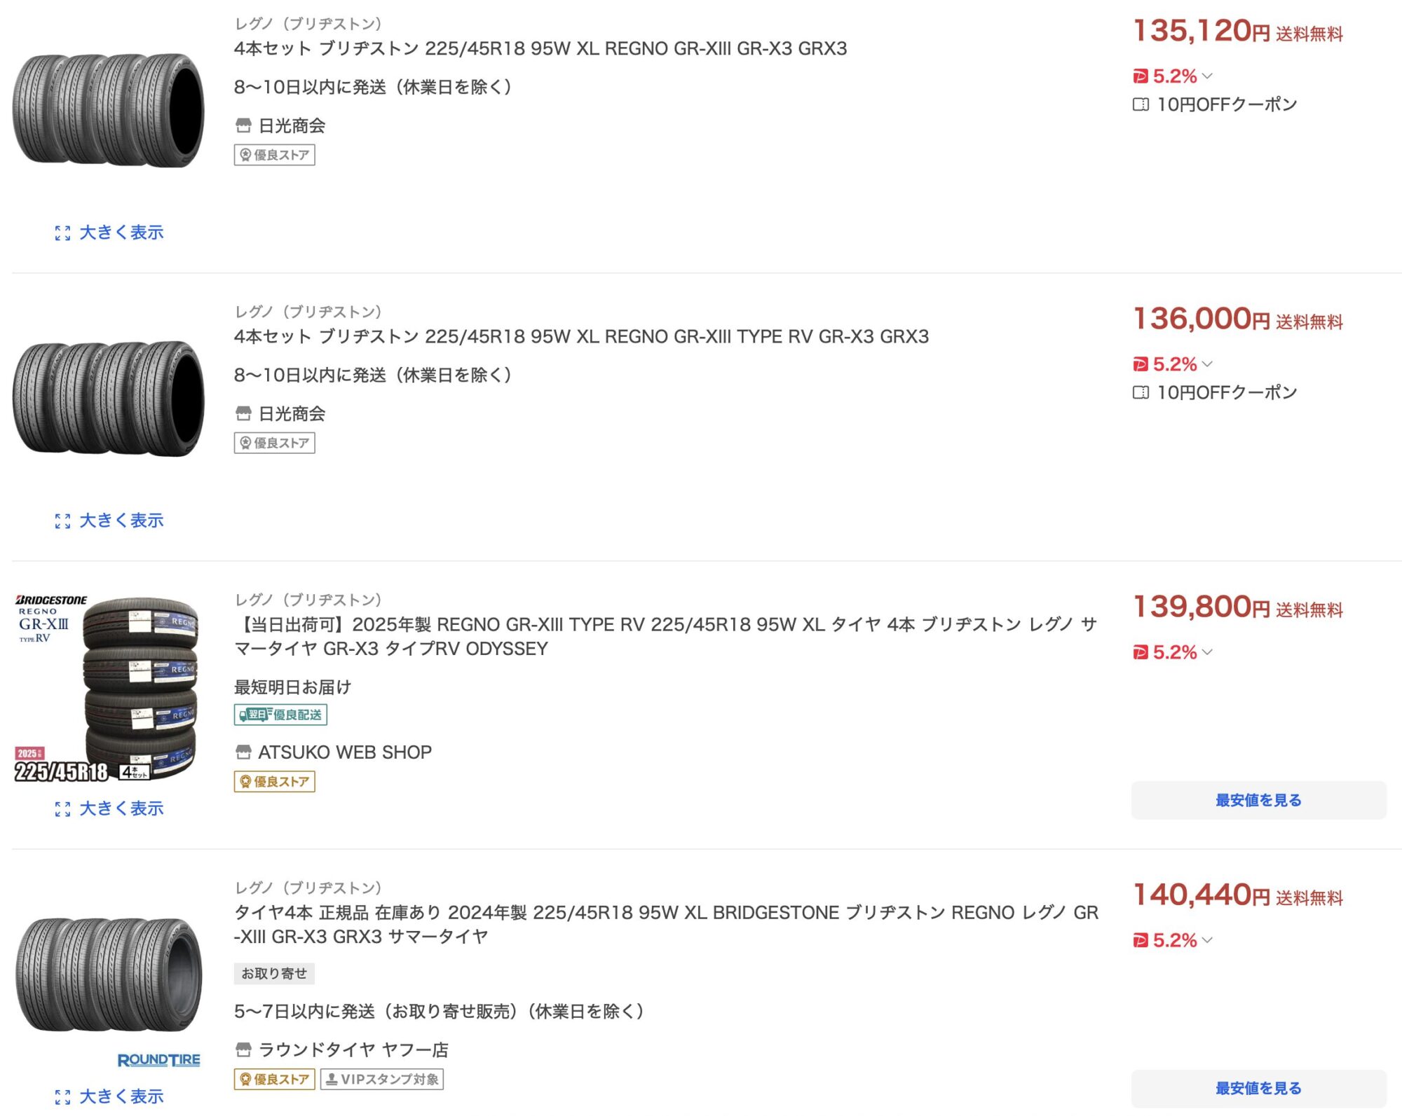Viewport: 1402px width, 1116px height.
Task: Click the store icon beside ラウンドタイヤ ヤフー店
Action: click(243, 1049)
